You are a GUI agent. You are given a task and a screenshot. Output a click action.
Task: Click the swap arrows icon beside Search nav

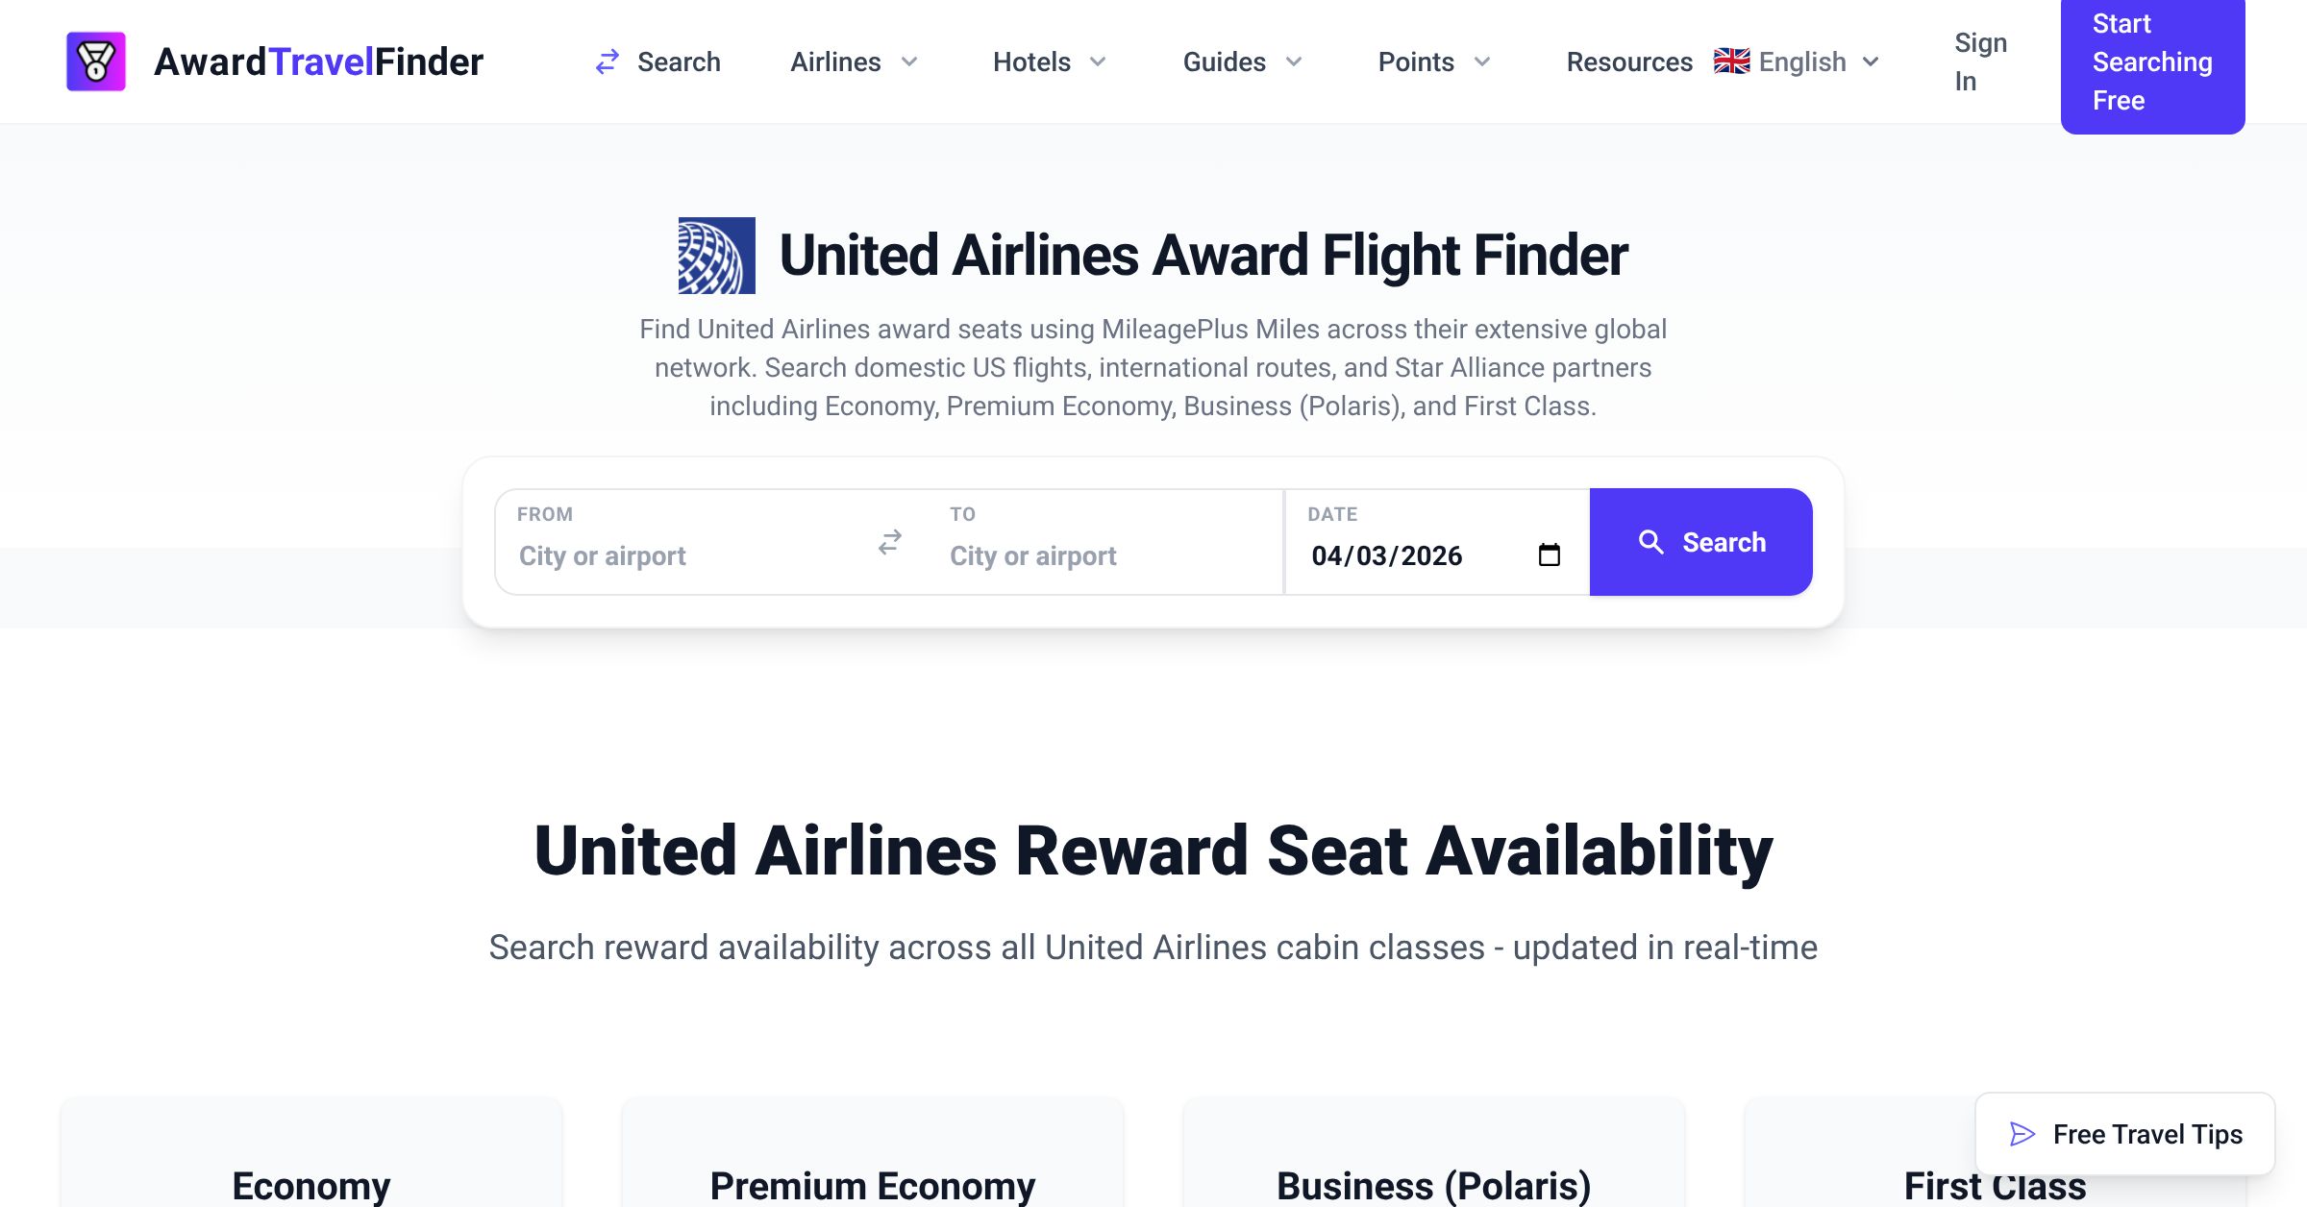tap(608, 62)
